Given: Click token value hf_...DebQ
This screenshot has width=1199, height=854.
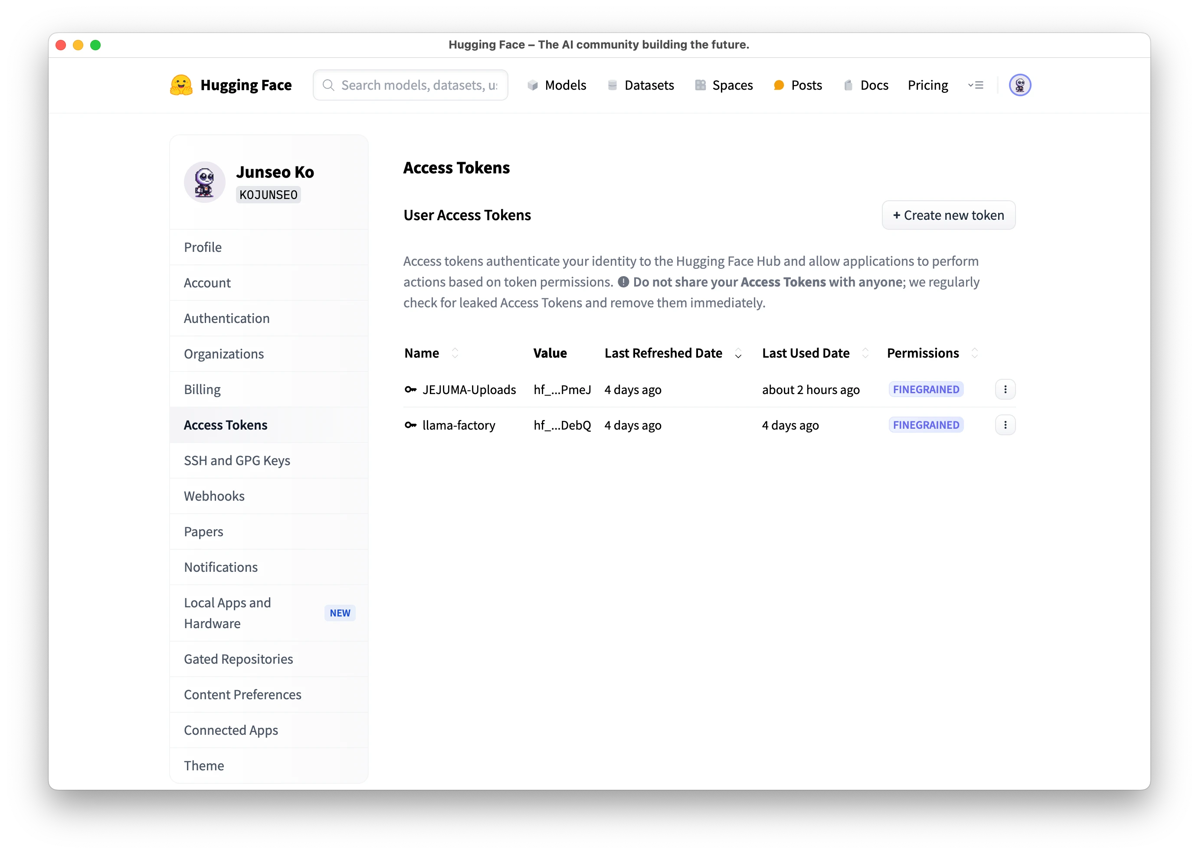Looking at the screenshot, I should point(562,425).
